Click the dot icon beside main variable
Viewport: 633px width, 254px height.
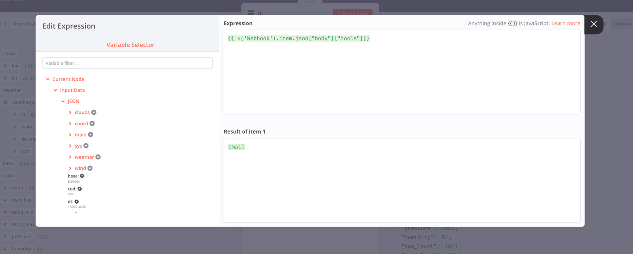(x=91, y=135)
